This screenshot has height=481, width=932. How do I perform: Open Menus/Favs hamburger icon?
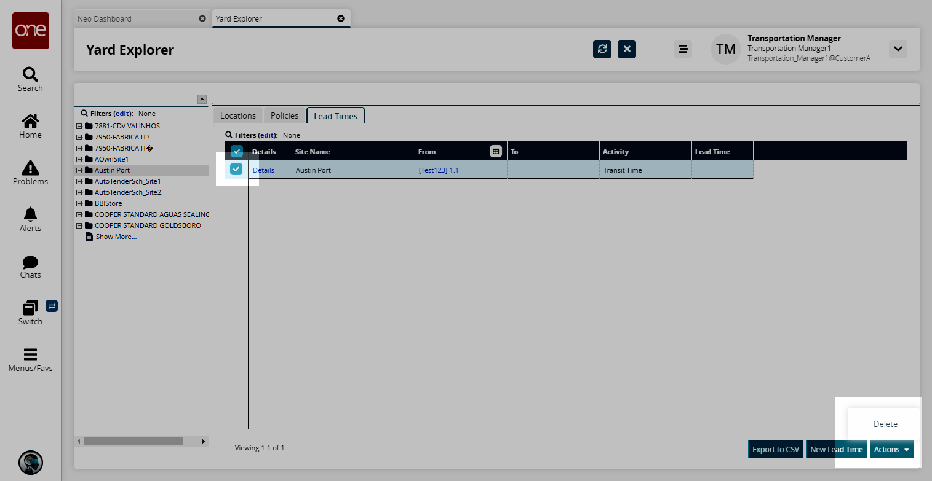coord(30,354)
